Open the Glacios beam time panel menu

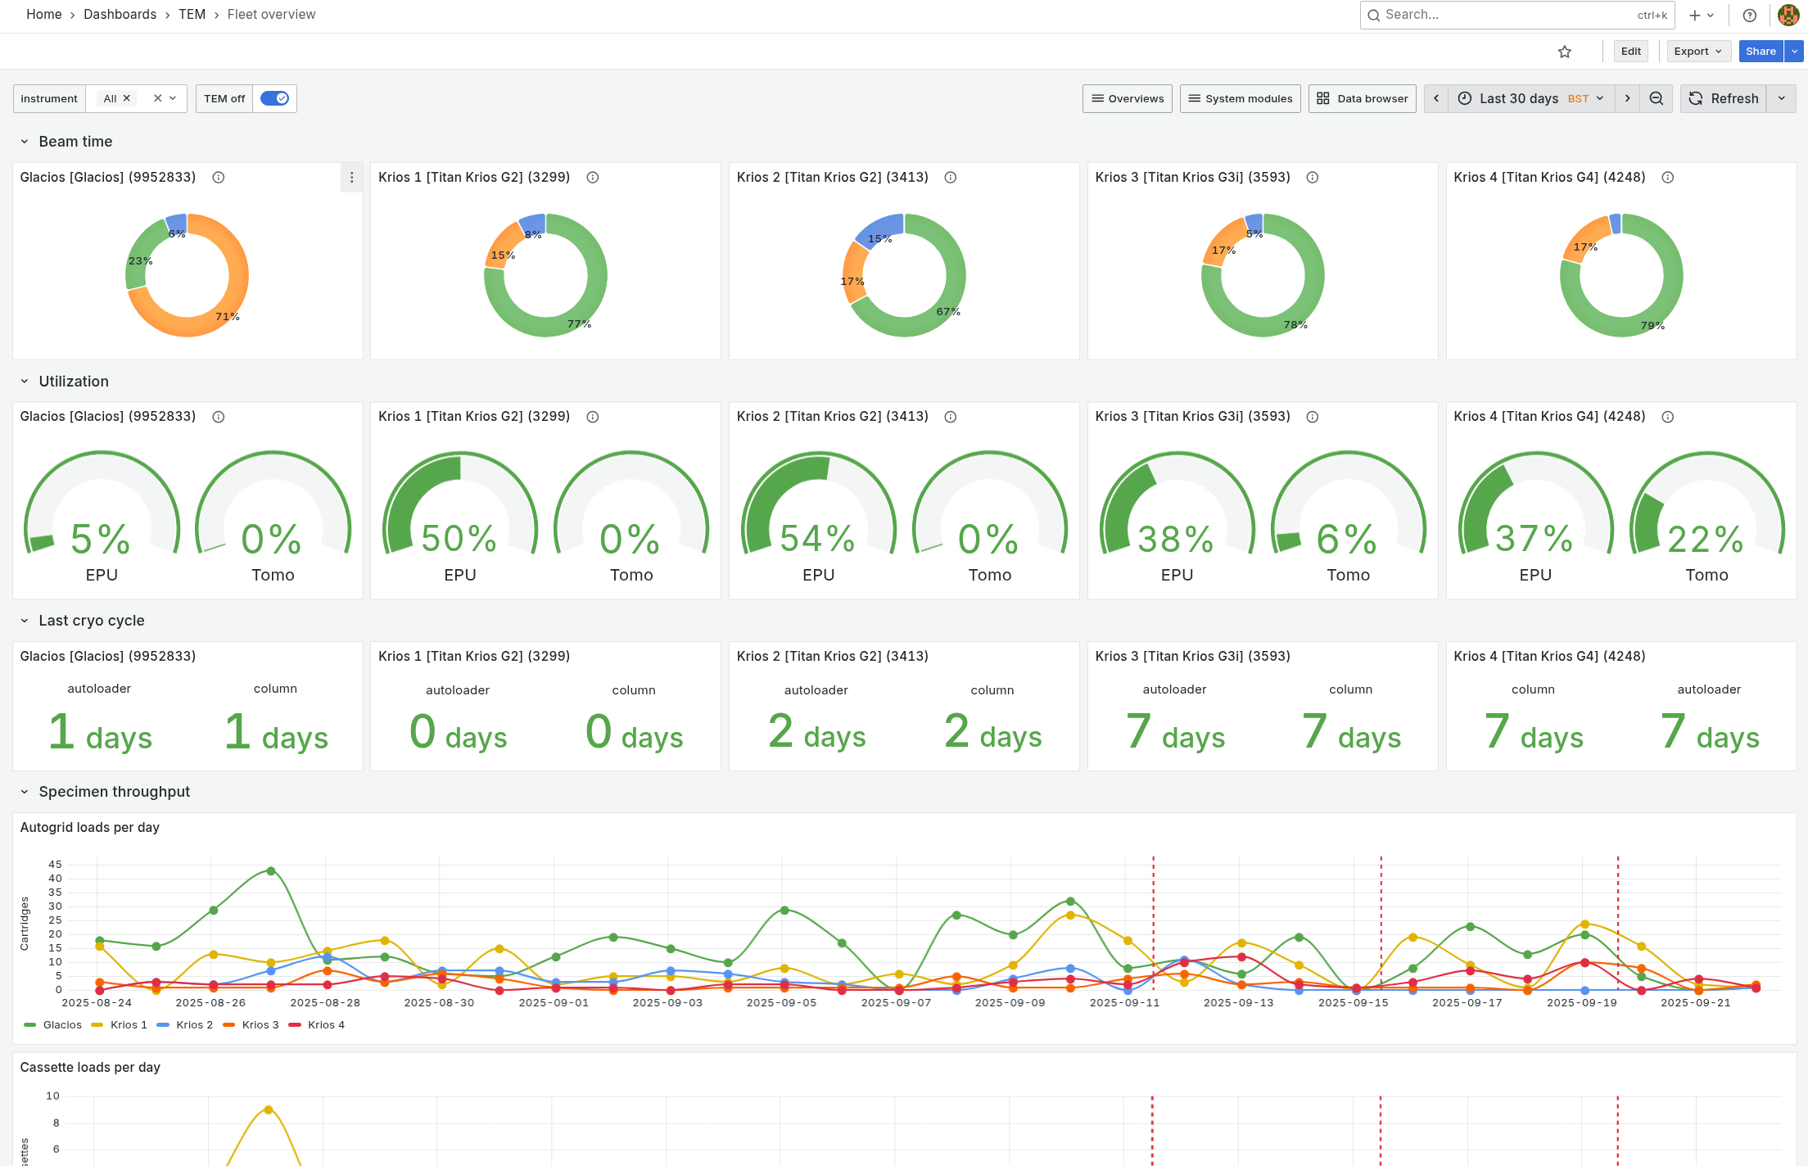(x=351, y=177)
